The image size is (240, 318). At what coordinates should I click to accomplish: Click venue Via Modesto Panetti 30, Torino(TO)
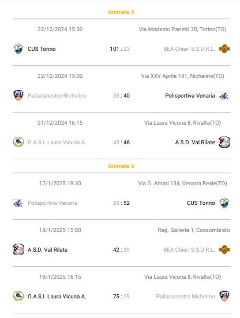[x=182, y=29]
